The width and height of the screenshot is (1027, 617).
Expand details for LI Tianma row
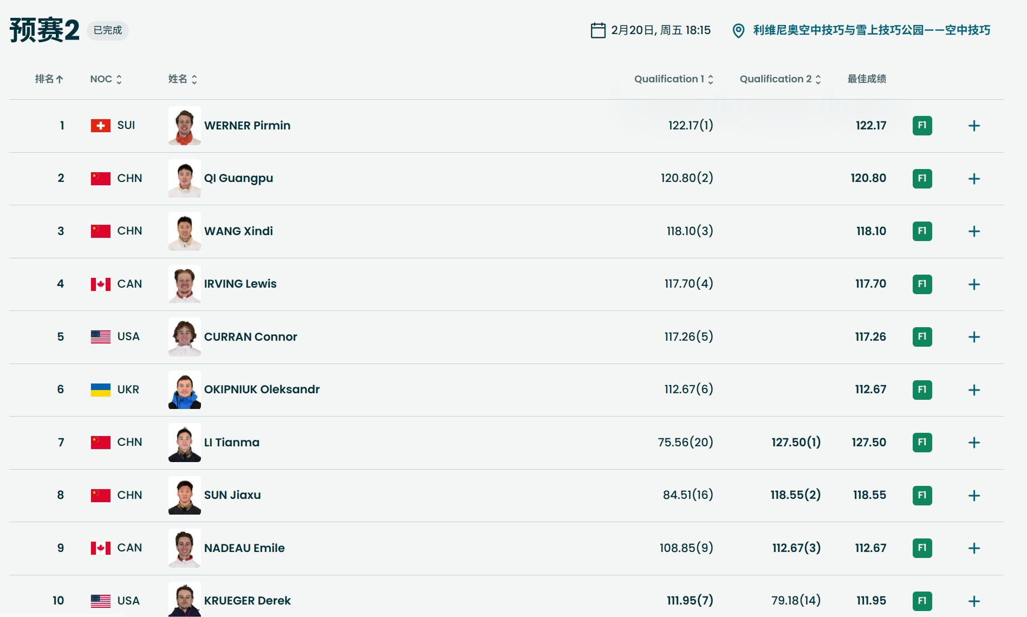[974, 443]
